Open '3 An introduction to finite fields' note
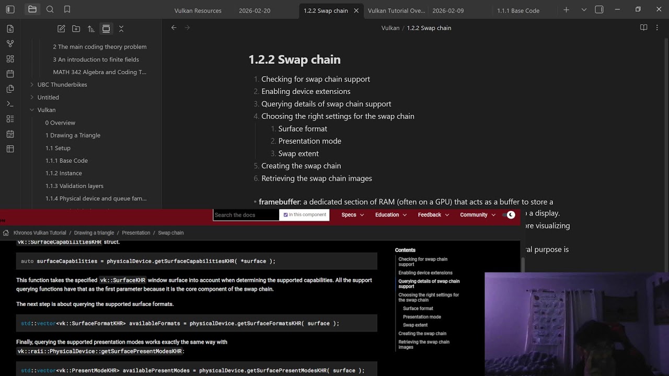The image size is (669, 376). pos(96,60)
